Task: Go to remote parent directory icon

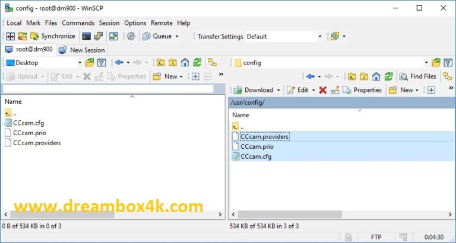Action: (352, 76)
